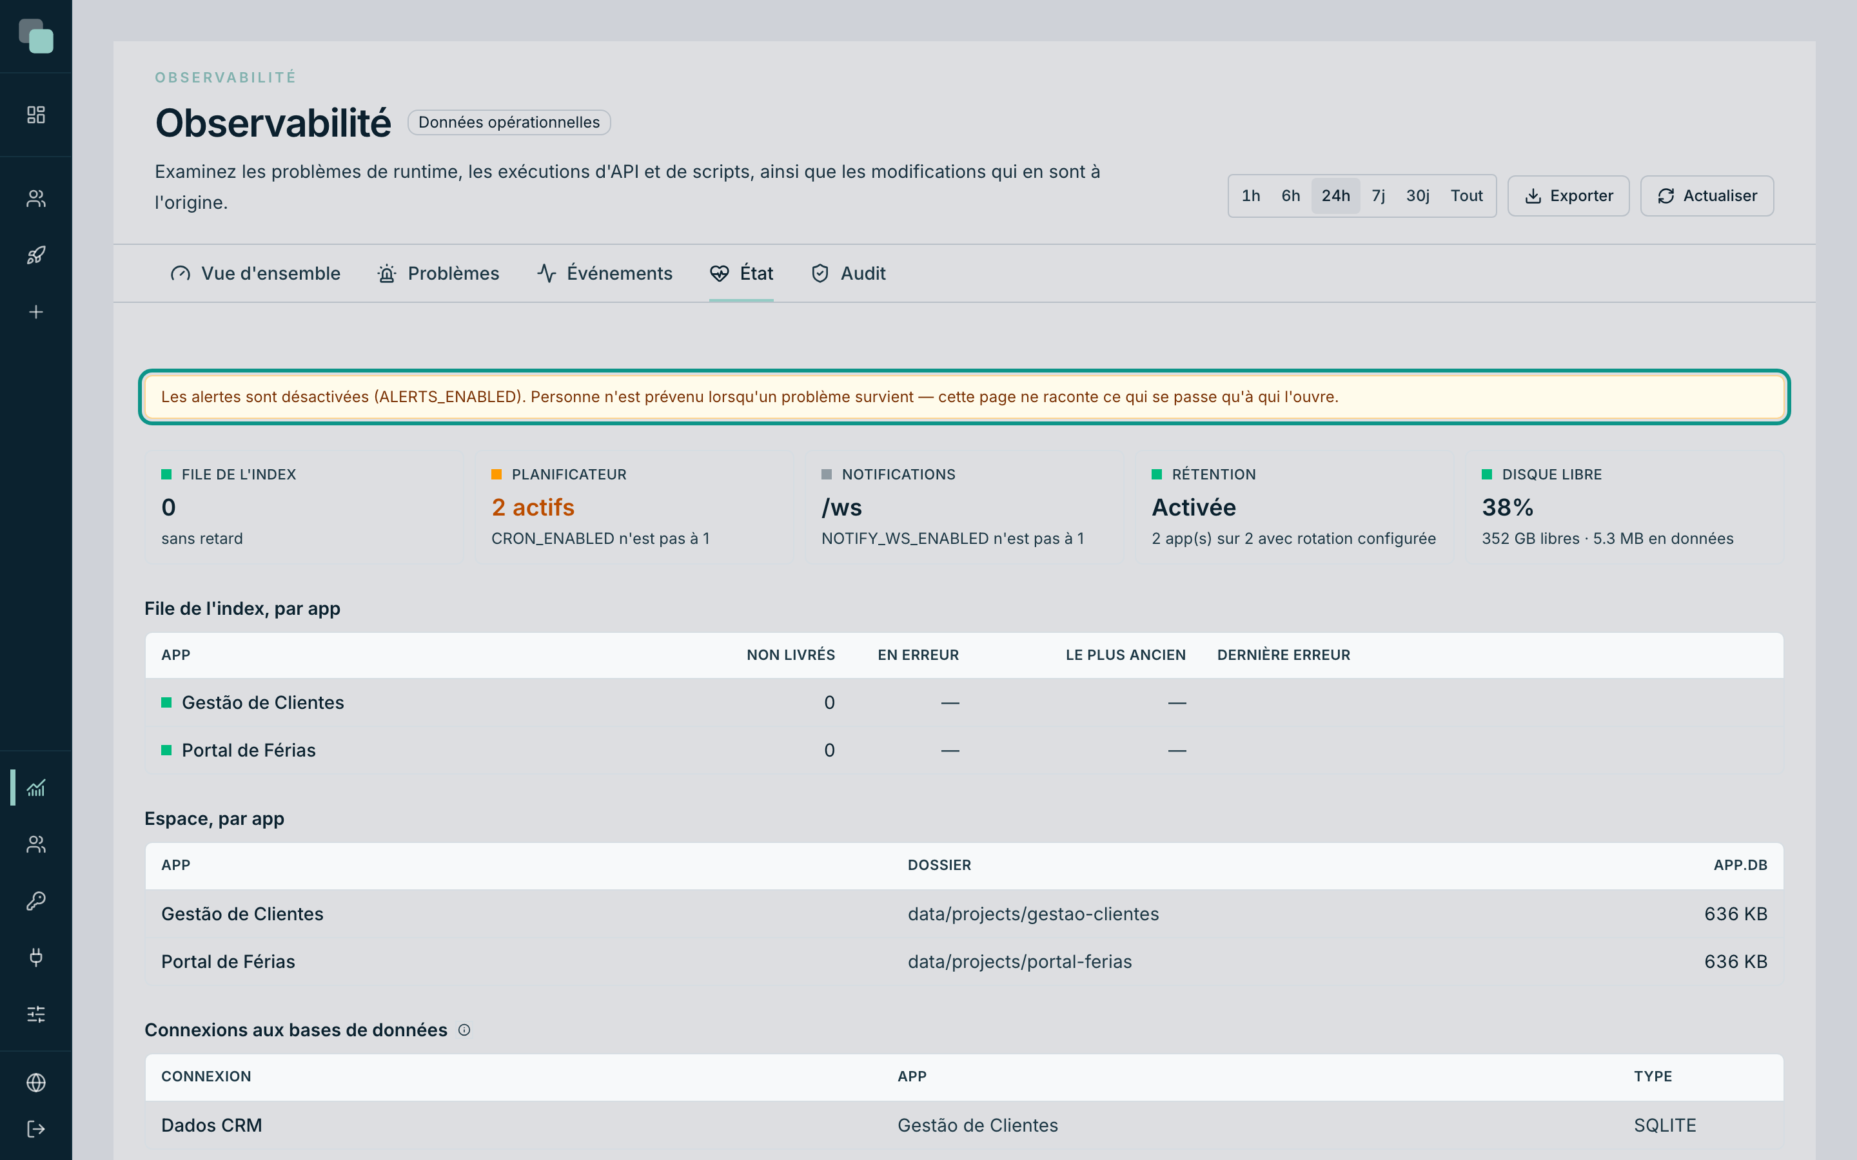The height and width of the screenshot is (1160, 1857).
Task: Click the shield icon of Audit
Action: point(820,274)
